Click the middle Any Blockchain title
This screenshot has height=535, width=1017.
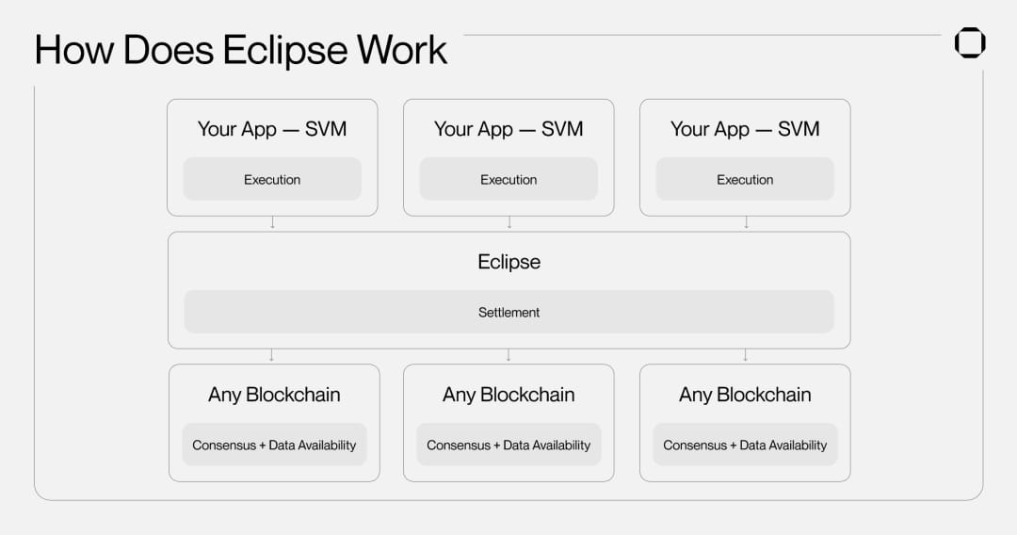pos(508,395)
